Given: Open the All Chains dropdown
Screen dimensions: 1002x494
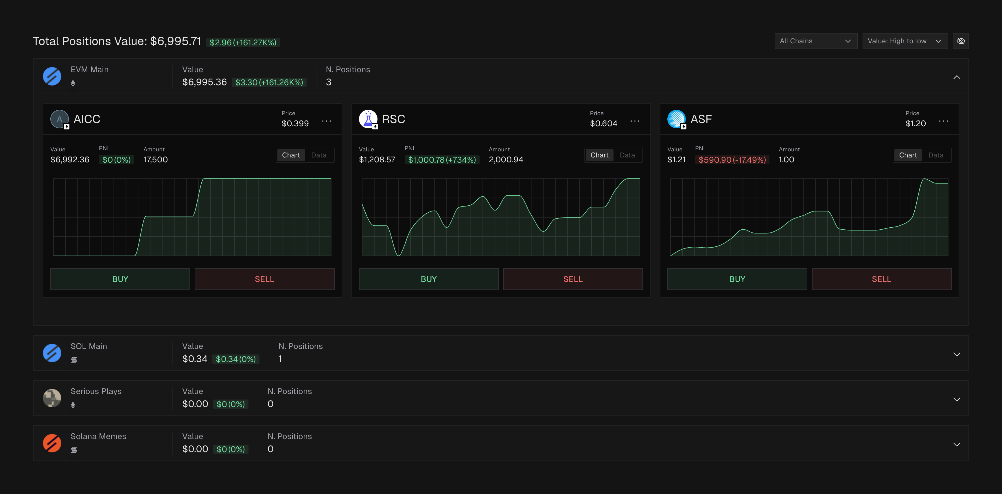Looking at the screenshot, I should (816, 41).
